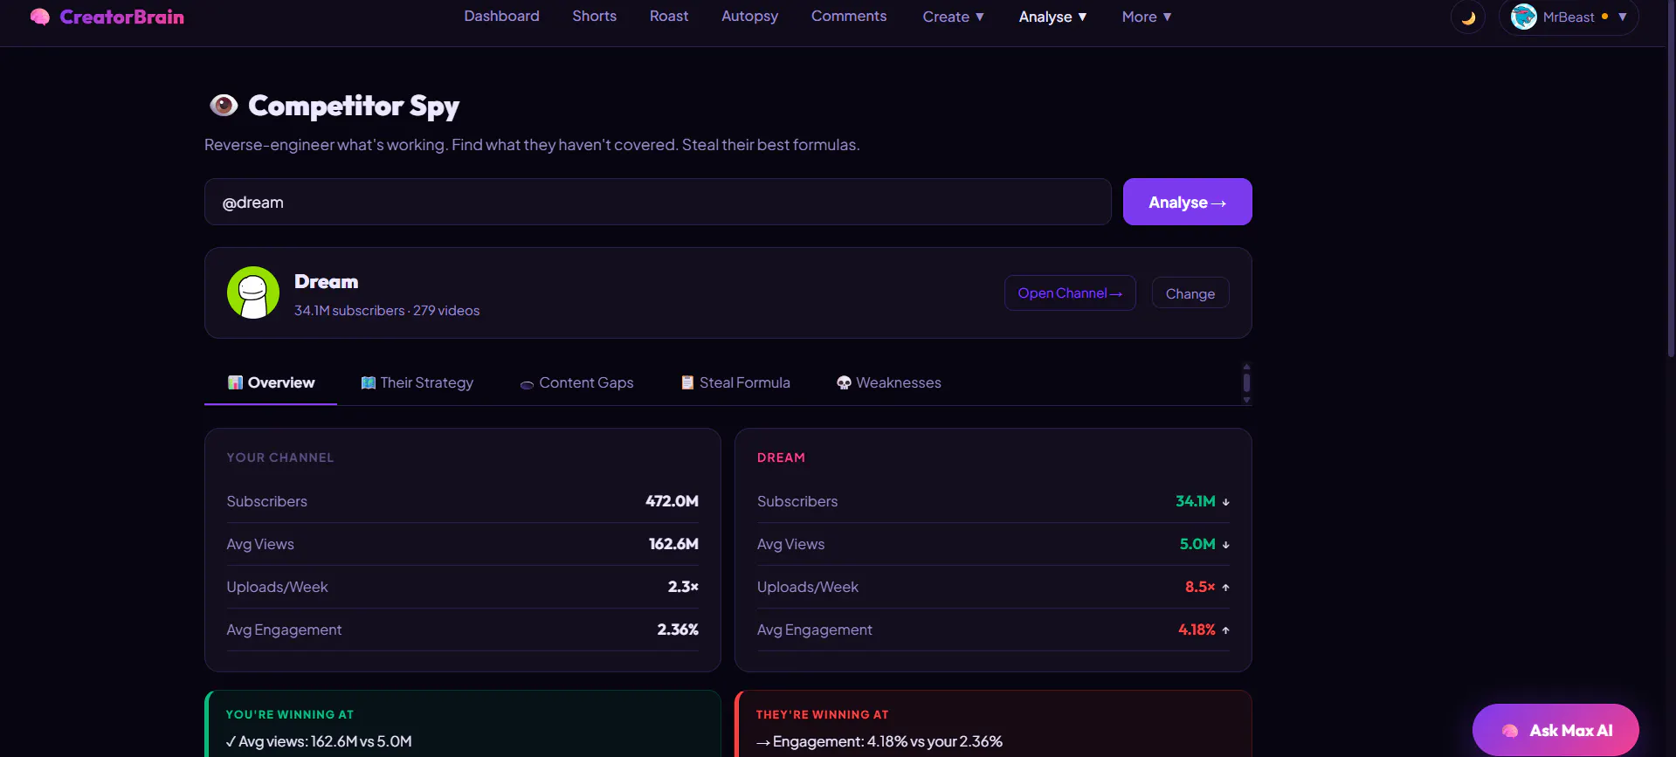Click "Avg views: 162.6M vs 5.0M" line
The image size is (1676, 757).
(319, 741)
